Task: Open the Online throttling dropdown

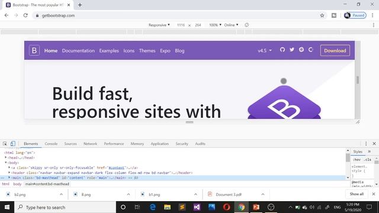Action: [x=231, y=25]
